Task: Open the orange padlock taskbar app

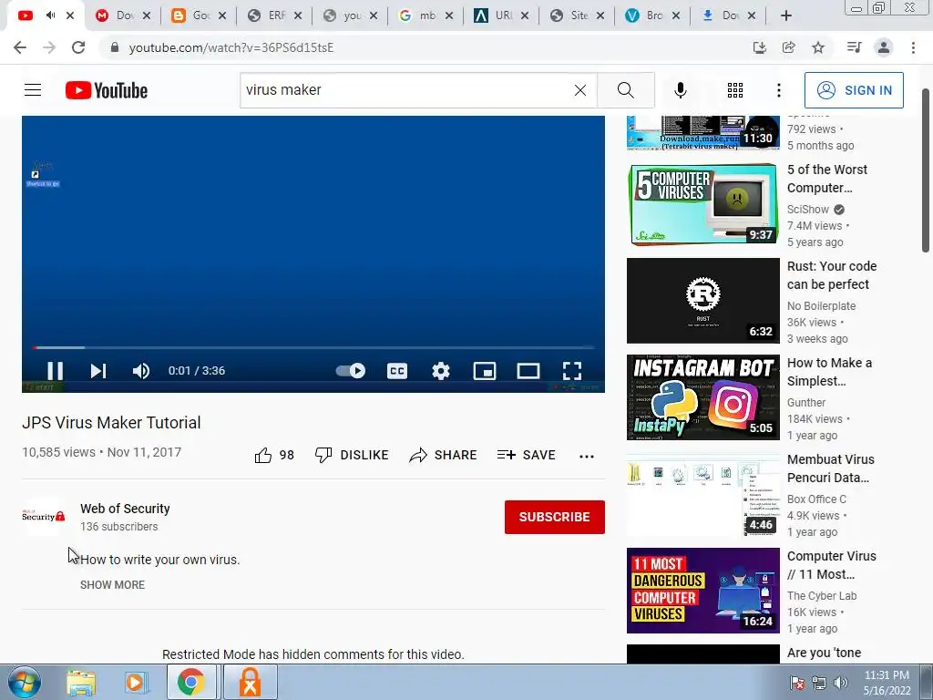Action: tap(250, 683)
